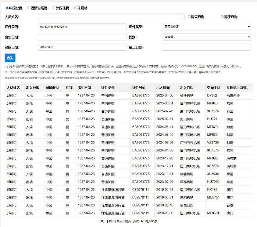Toggle the 同字查询 checkbox
The width and height of the screenshot is (257, 227).
(x=222, y=17)
